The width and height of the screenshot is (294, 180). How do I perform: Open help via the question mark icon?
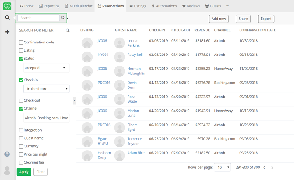(7, 154)
